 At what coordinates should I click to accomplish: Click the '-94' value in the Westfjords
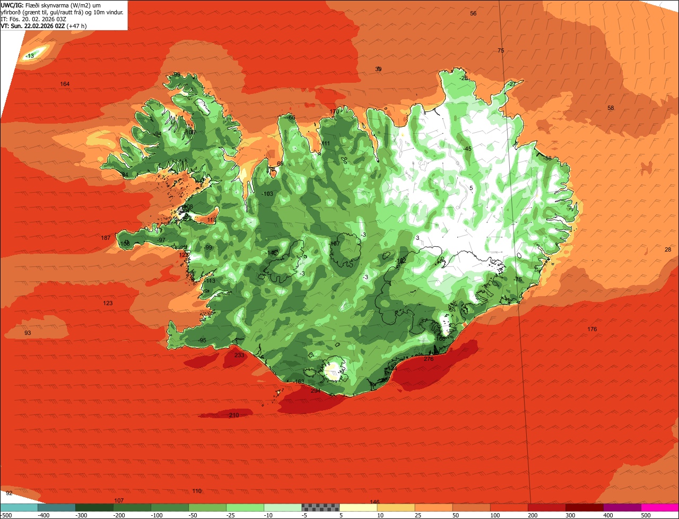[156, 134]
